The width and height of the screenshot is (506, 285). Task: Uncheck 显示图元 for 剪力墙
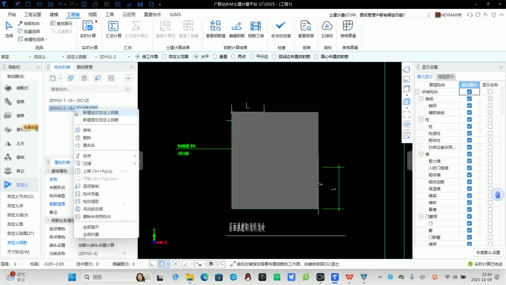[469, 161]
